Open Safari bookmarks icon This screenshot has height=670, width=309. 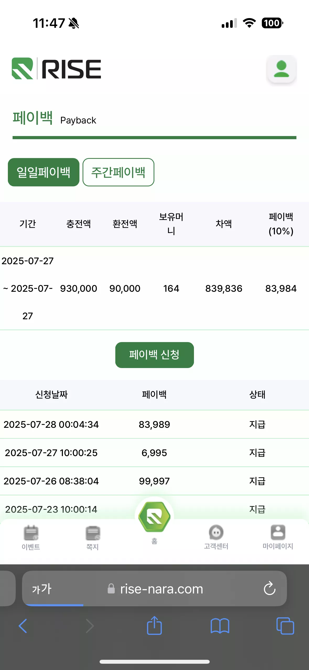coord(220,626)
